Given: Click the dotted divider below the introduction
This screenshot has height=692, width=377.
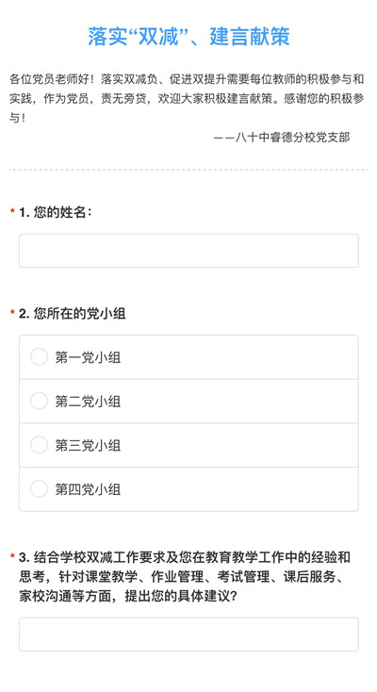Looking at the screenshot, I should 188,170.
